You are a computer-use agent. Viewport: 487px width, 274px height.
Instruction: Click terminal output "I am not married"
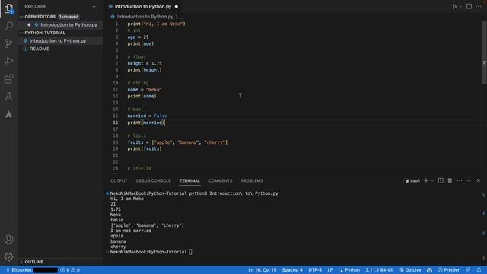tap(131, 231)
